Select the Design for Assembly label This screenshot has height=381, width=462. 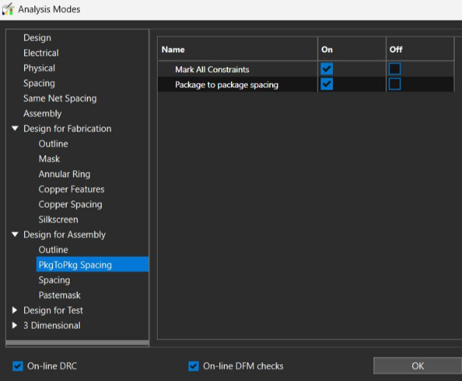(x=65, y=234)
